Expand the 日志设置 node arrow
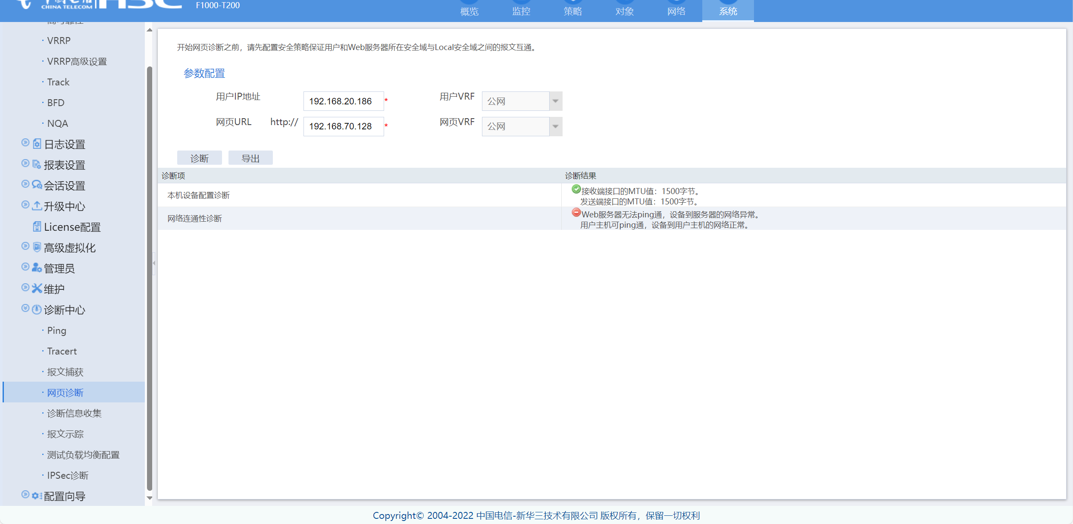The height and width of the screenshot is (524, 1073). click(25, 143)
